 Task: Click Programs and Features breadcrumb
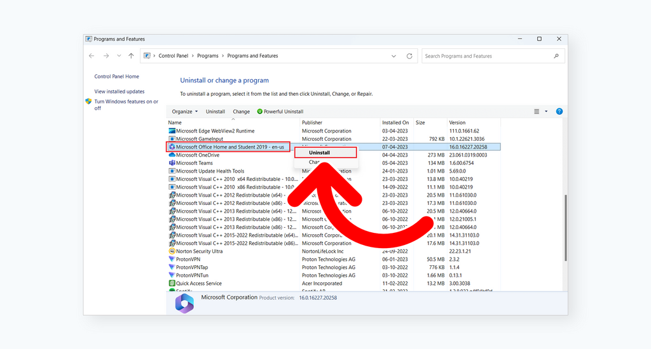pos(252,56)
